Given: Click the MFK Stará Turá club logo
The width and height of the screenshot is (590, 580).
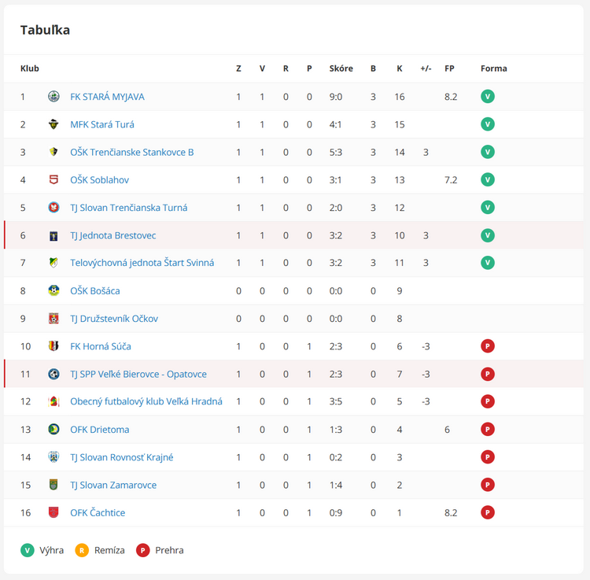Looking at the screenshot, I should pyautogui.click(x=53, y=124).
